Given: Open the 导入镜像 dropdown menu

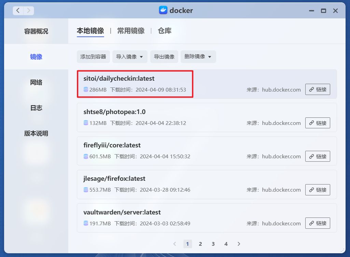Looking at the screenshot, I should 129,57.
